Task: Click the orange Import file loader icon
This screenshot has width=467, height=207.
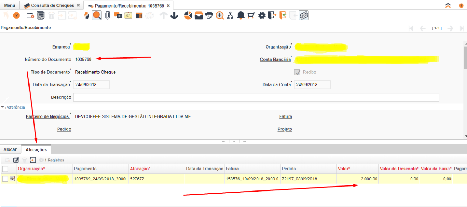Action: tap(283, 15)
